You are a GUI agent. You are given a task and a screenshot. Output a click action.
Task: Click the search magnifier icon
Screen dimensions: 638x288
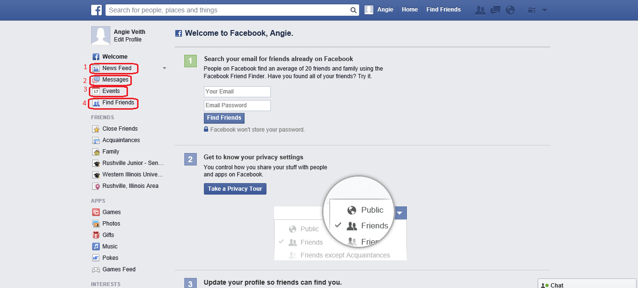tap(353, 10)
